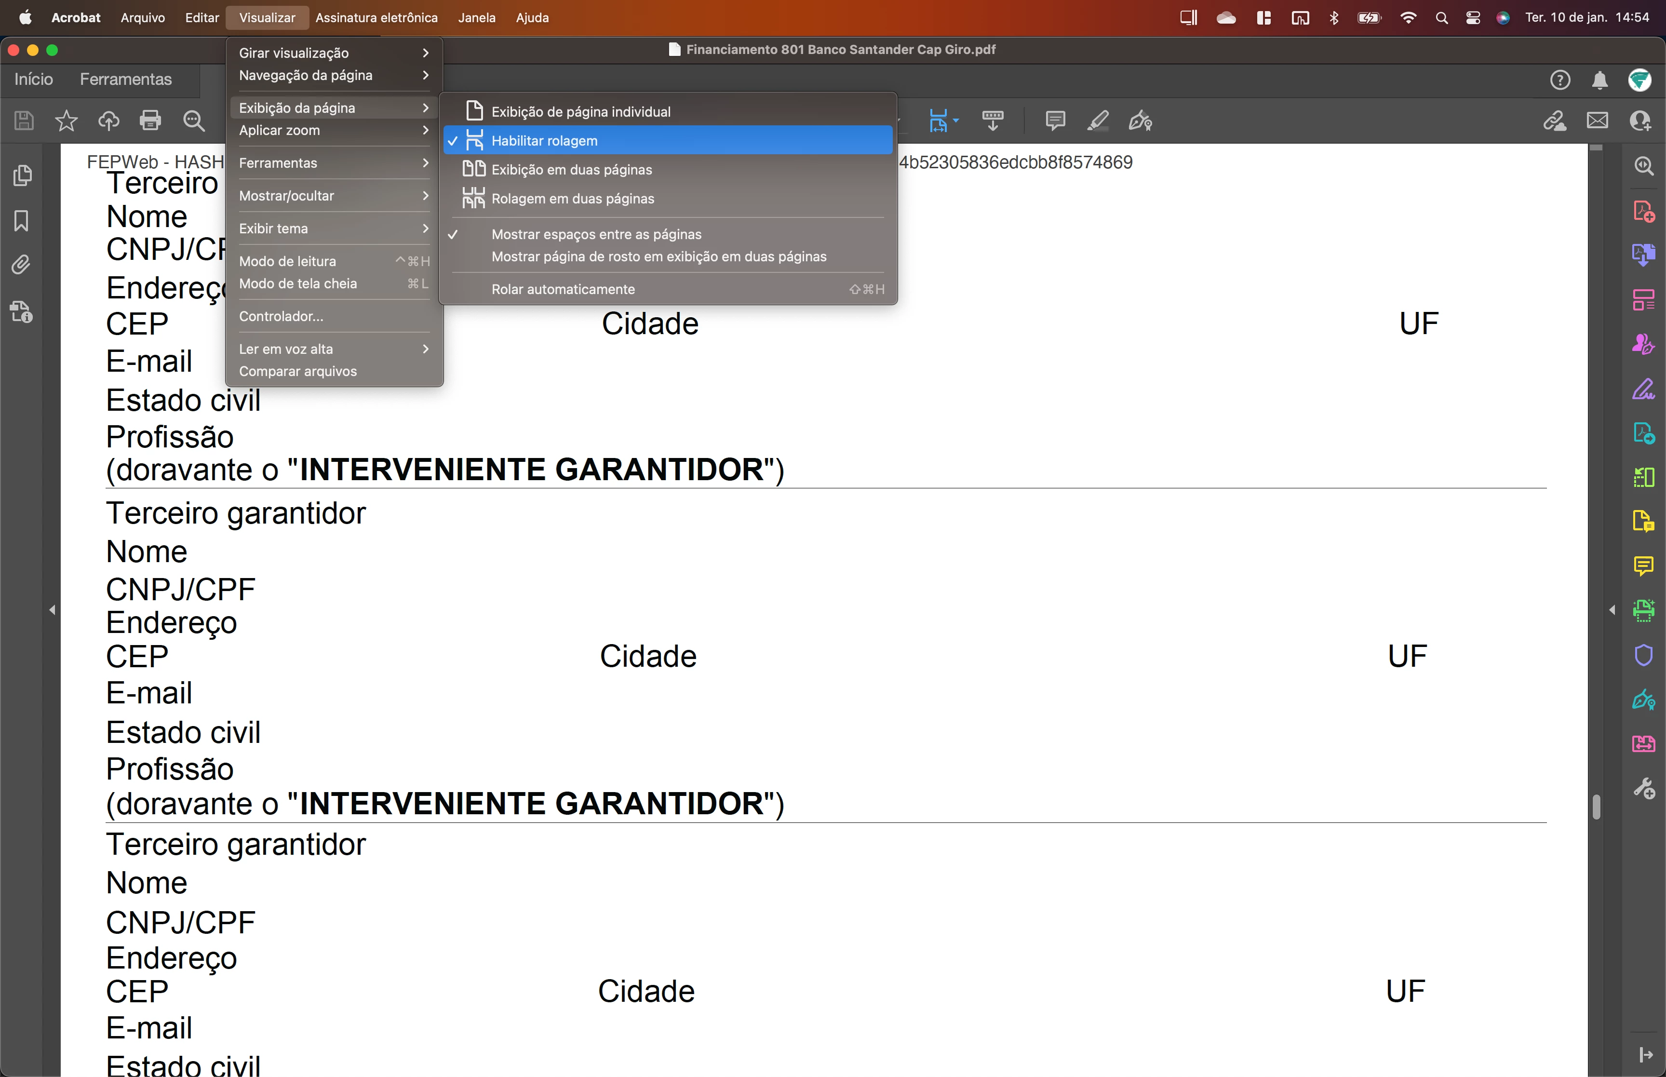
Task: Enable Mostrar página de rosto em duas páginas
Action: pos(658,256)
